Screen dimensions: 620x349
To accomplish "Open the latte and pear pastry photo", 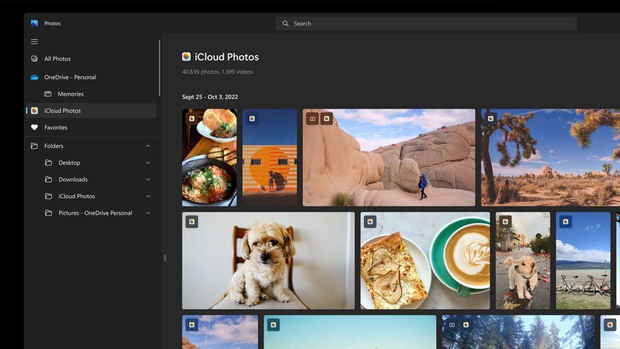I will [x=425, y=261].
